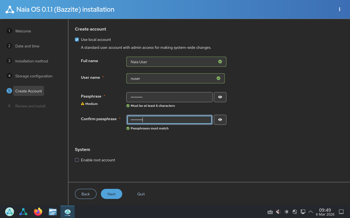Launch Firefox from the taskbar
This screenshot has height=218, width=350.
coord(38,212)
